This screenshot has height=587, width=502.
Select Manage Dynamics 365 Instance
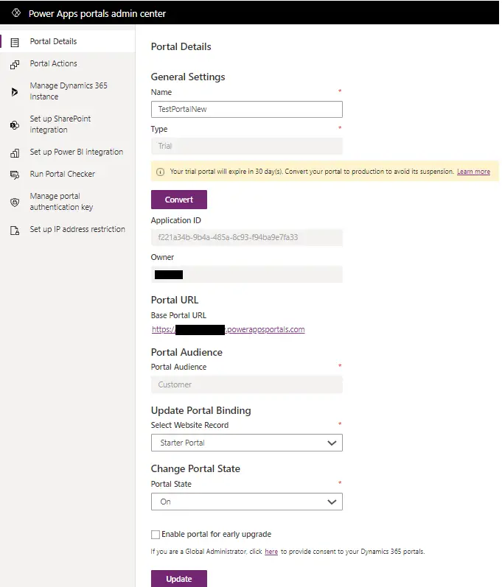click(x=67, y=91)
